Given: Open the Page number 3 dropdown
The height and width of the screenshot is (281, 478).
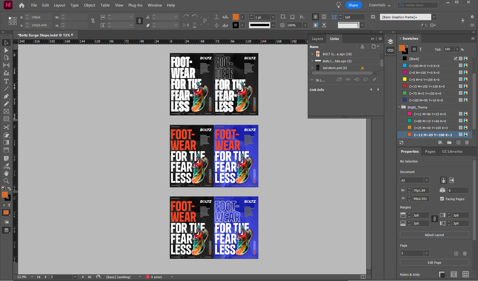Looking at the screenshot, I should 426,253.
